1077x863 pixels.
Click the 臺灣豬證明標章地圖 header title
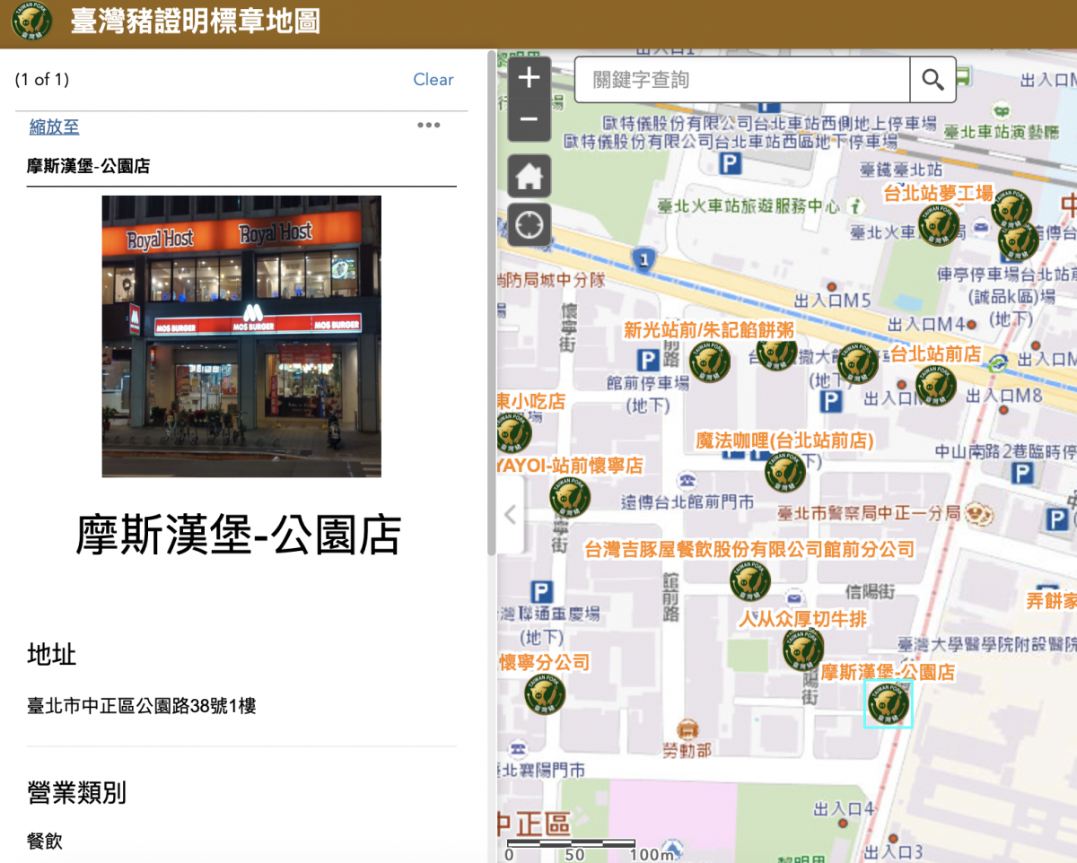pyautogui.click(x=195, y=22)
